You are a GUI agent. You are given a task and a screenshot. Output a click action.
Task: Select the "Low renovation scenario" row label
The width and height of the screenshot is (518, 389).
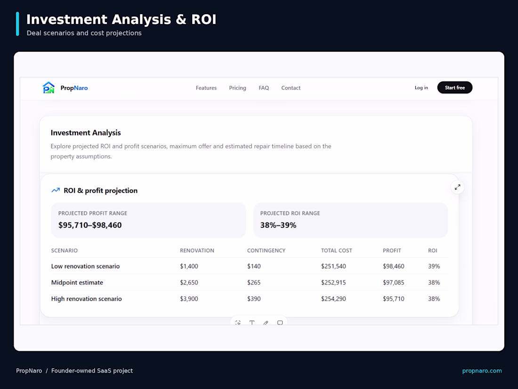[85, 266]
